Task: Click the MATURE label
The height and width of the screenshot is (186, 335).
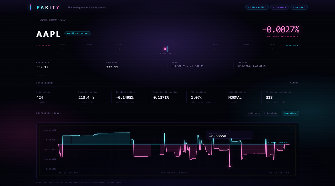Action: [x=294, y=83]
